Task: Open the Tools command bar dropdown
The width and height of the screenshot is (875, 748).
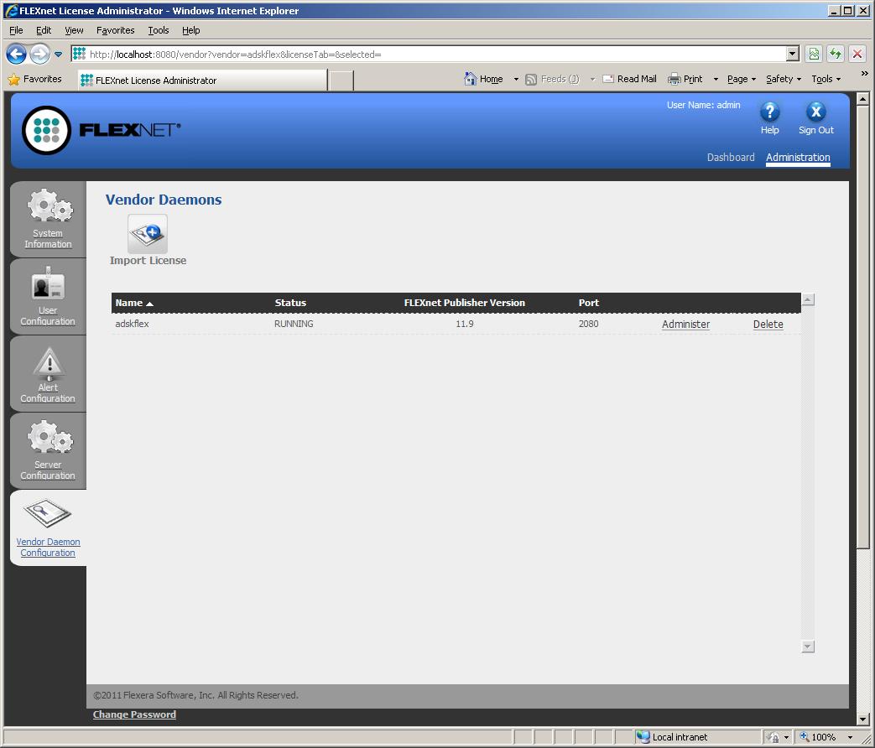Action: [826, 79]
